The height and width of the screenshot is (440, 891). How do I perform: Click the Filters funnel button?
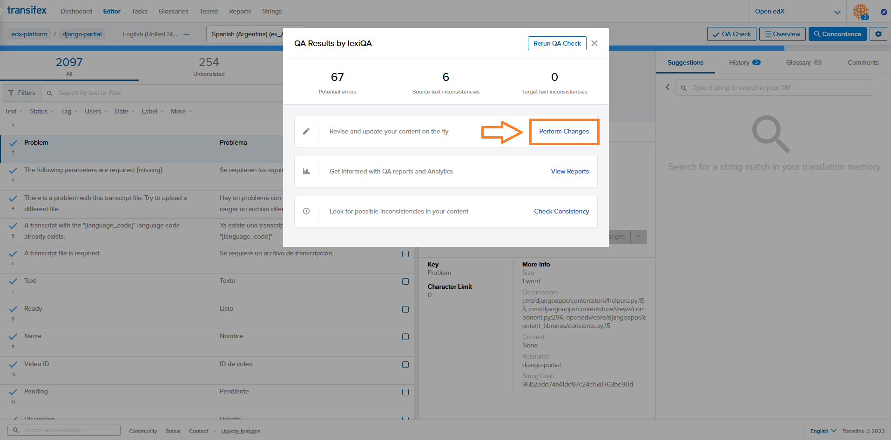(x=22, y=93)
